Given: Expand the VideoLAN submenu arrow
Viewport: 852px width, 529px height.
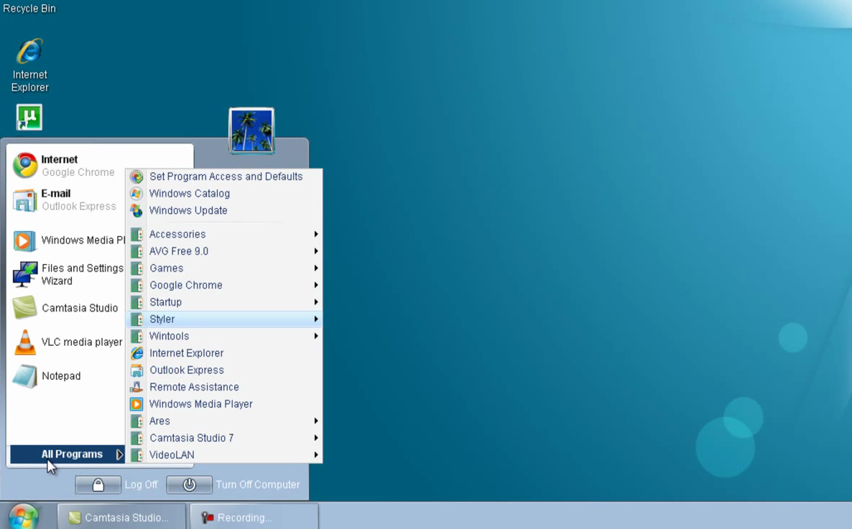Looking at the screenshot, I should pyautogui.click(x=315, y=454).
